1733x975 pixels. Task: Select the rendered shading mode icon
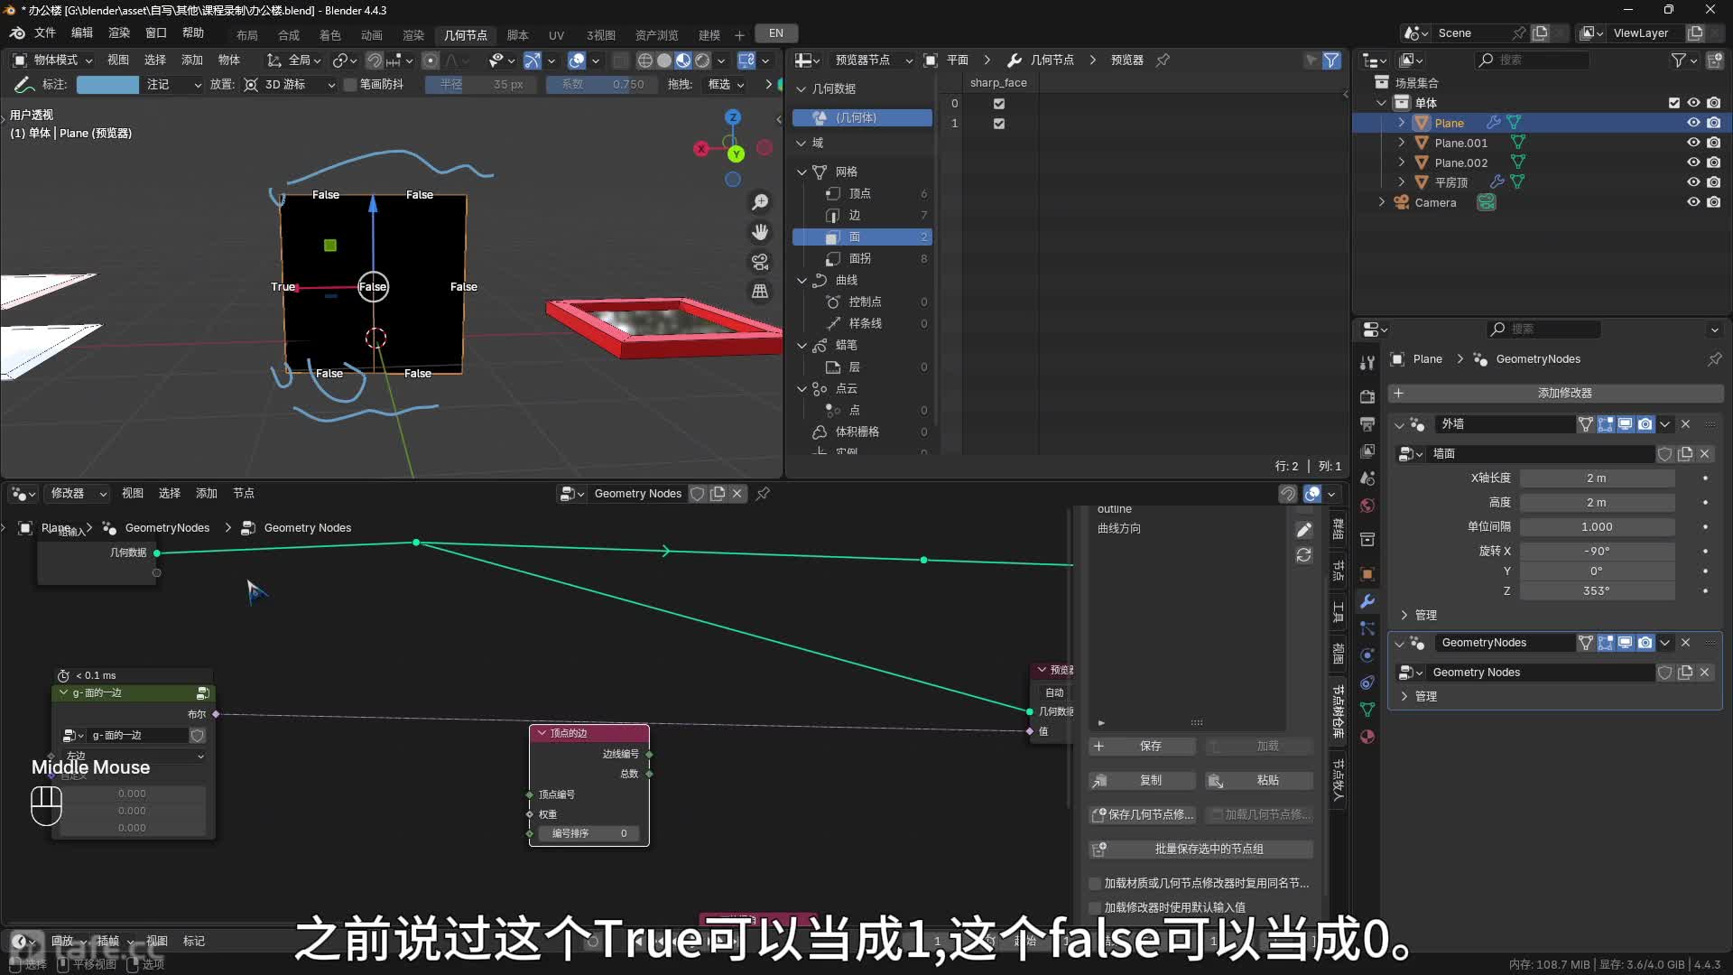(702, 60)
